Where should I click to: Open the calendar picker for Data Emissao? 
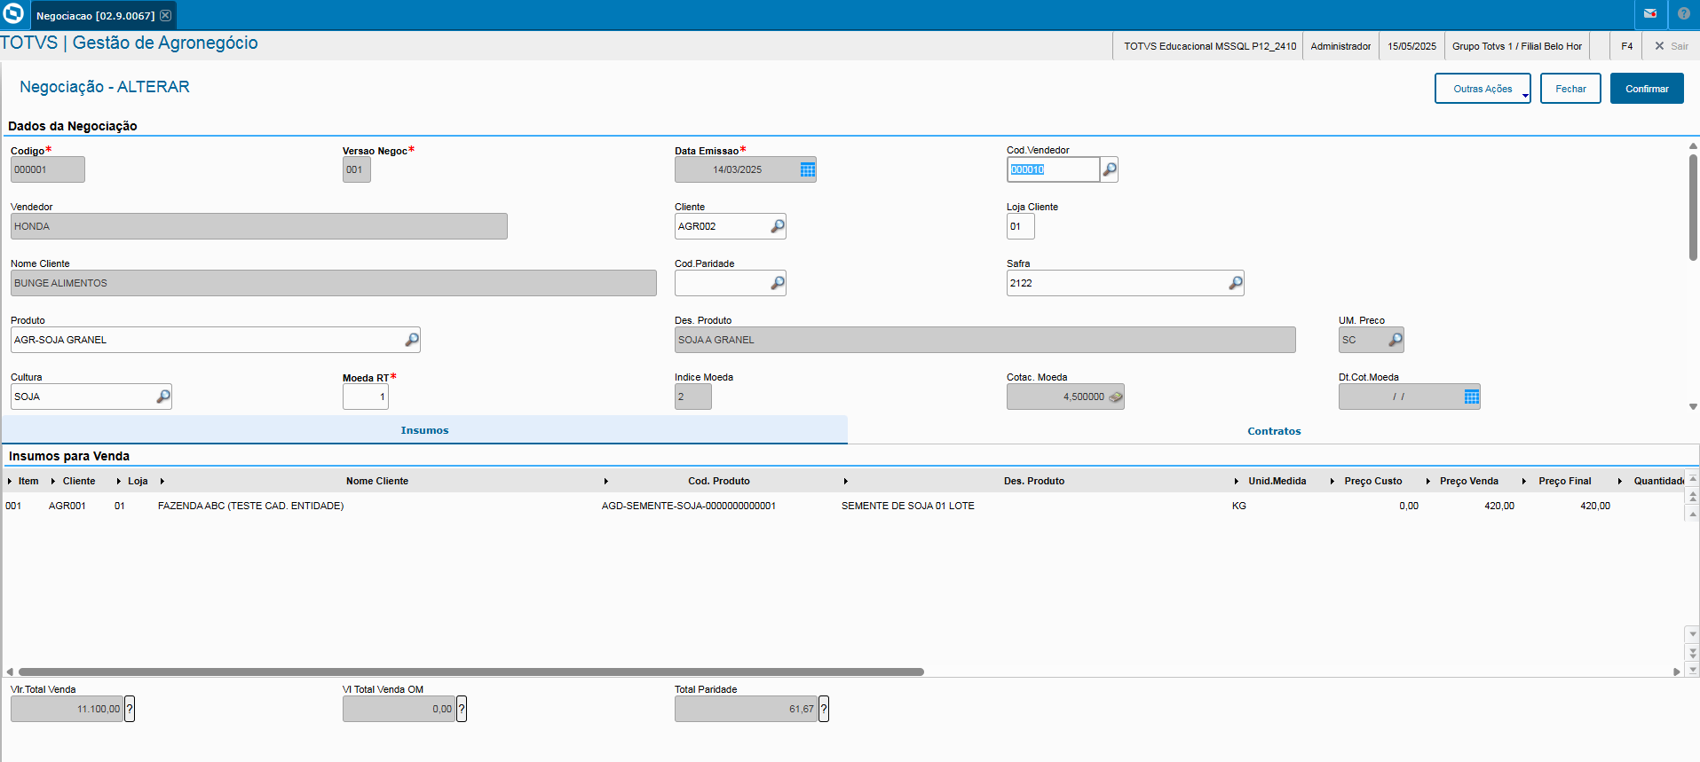807,169
